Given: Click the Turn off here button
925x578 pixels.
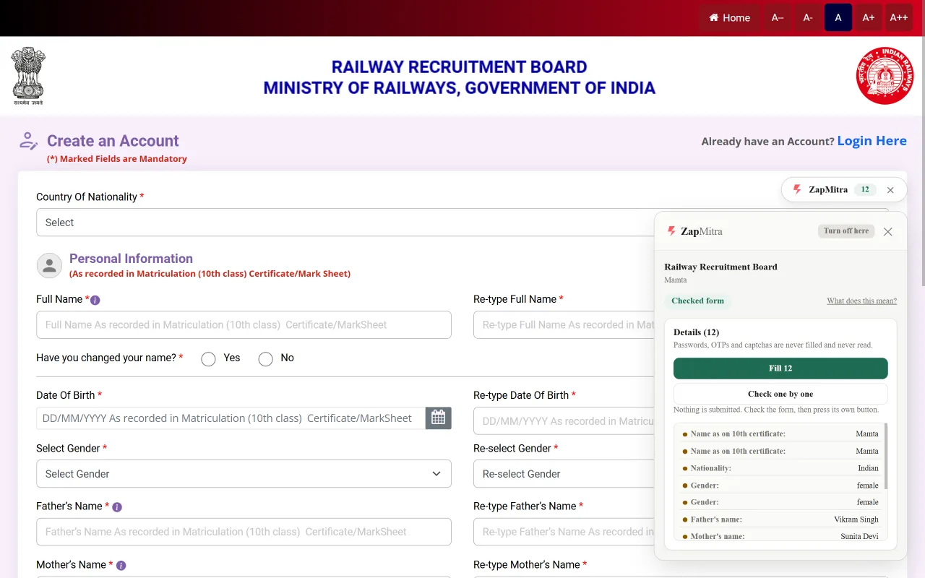Looking at the screenshot, I should pyautogui.click(x=846, y=231).
